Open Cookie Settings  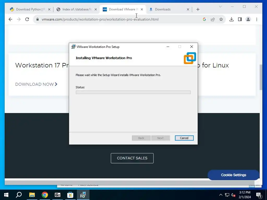233,175
